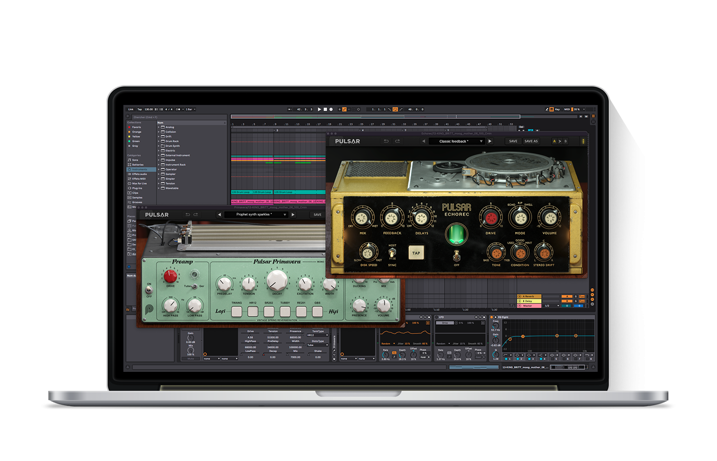Flip the ON/OFF switch on the Primavera preamp
The image size is (717, 461).
tap(149, 290)
